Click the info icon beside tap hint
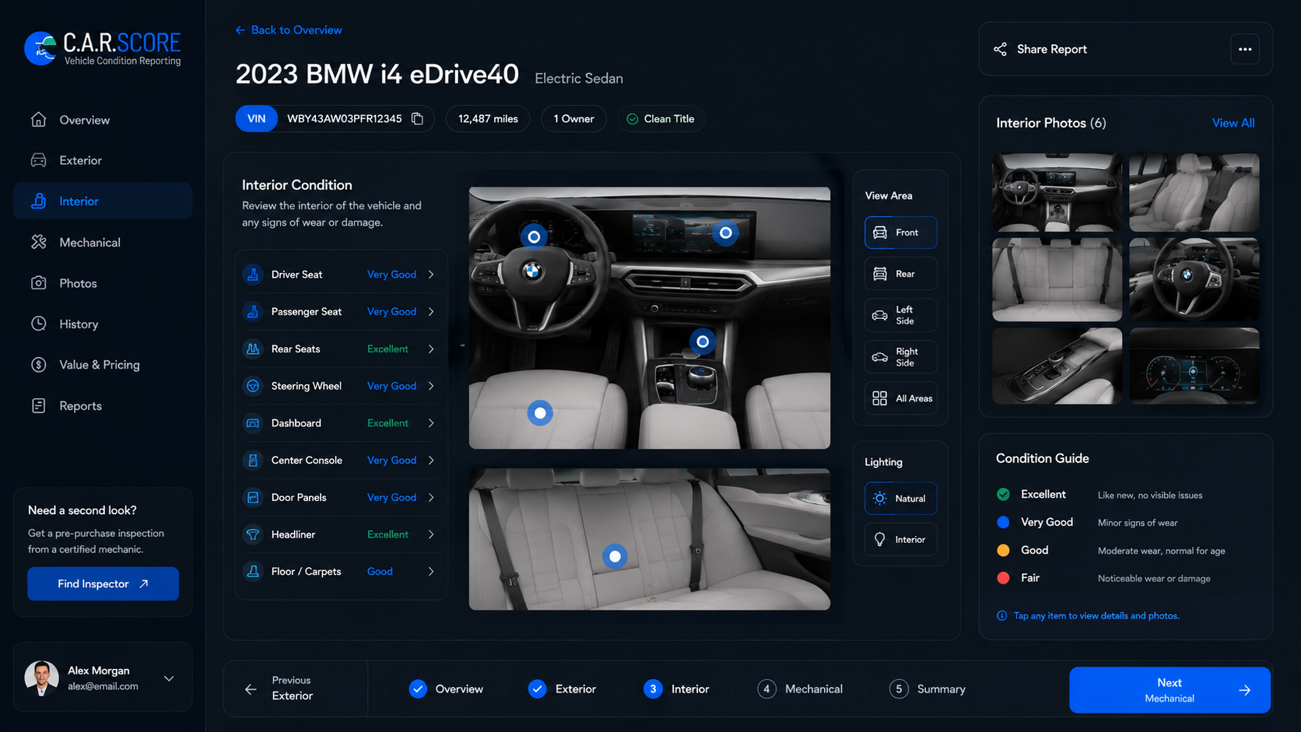This screenshot has width=1301, height=732. pyautogui.click(x=1001, y=616)
